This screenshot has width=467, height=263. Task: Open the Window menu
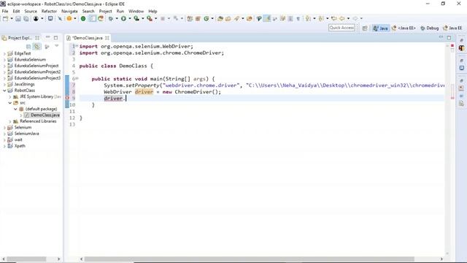(x=136, y=11)
